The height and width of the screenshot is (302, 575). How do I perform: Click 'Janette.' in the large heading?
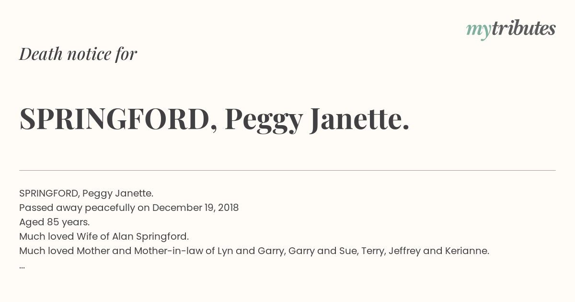tap(360, 119)
